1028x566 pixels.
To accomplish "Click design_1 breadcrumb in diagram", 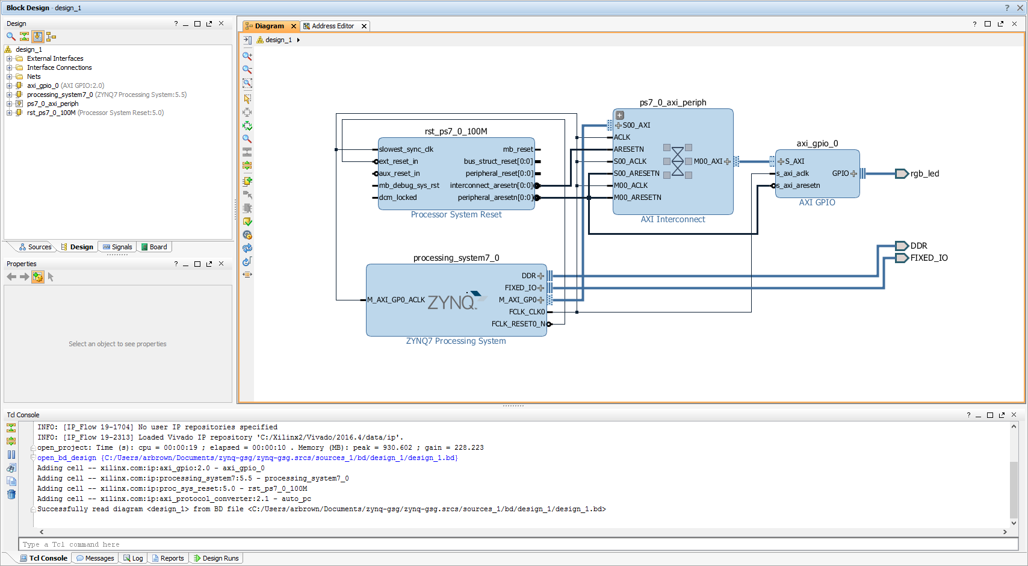I will pos(279,40).
